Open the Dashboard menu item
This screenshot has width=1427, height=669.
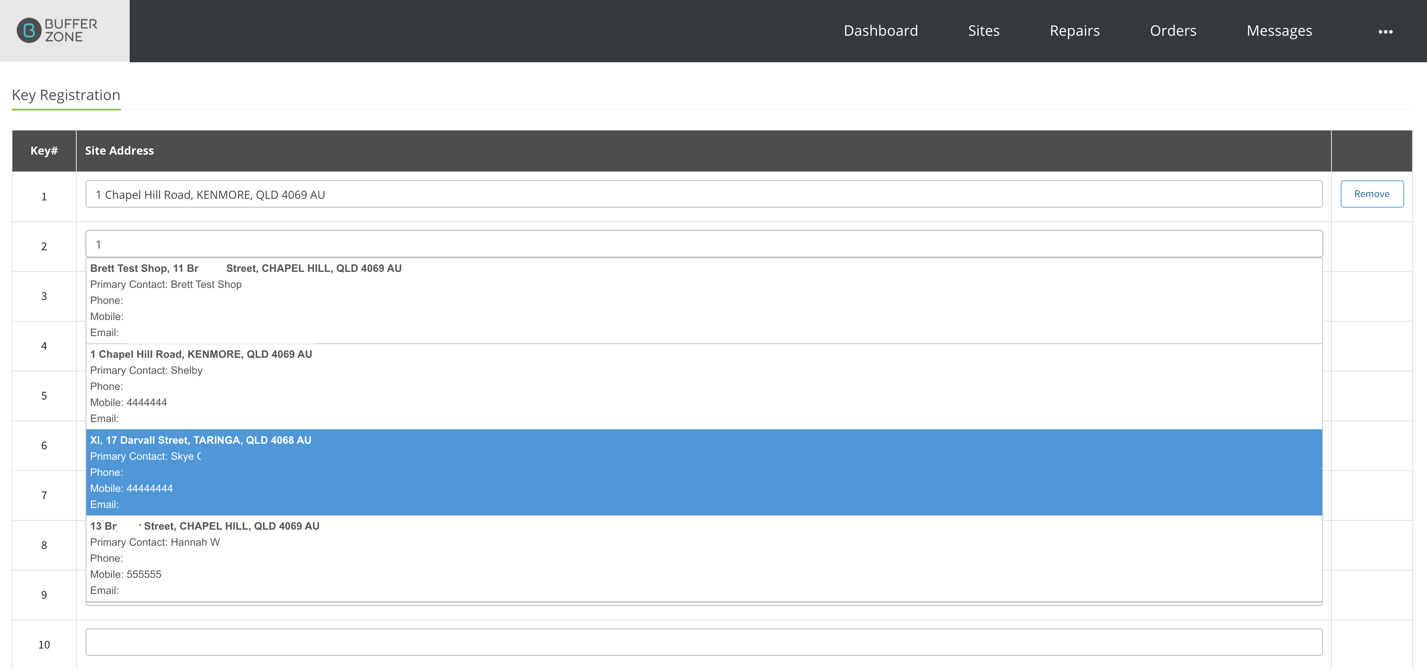[x=880, y=31]
